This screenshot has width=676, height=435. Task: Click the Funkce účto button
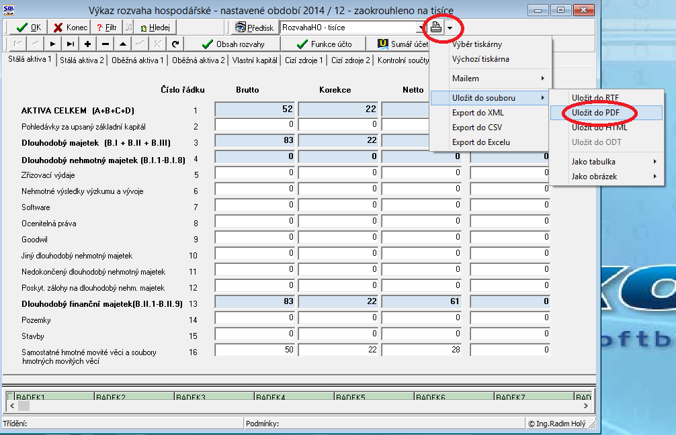click(324, 44)
